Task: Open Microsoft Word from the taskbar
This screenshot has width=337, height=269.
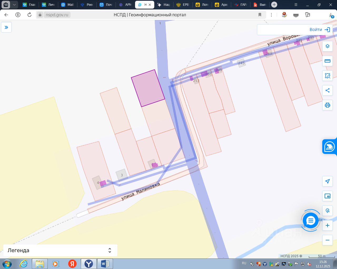Action: [105, 264]
